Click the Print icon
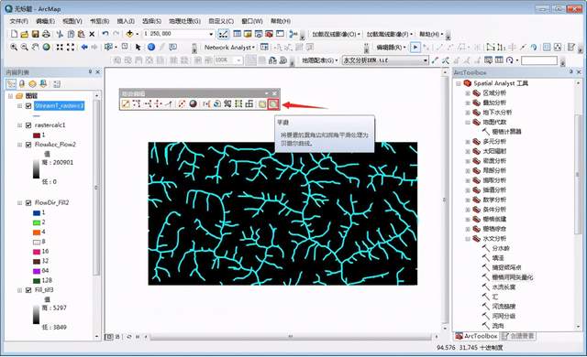The image size is (587, 357). pos(46,34)
